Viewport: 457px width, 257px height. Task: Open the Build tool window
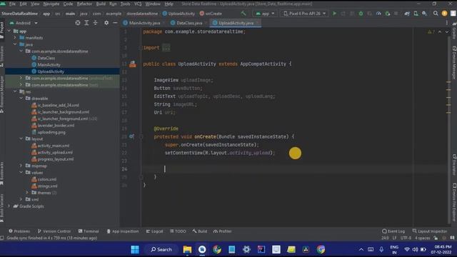tap(200, 231)
